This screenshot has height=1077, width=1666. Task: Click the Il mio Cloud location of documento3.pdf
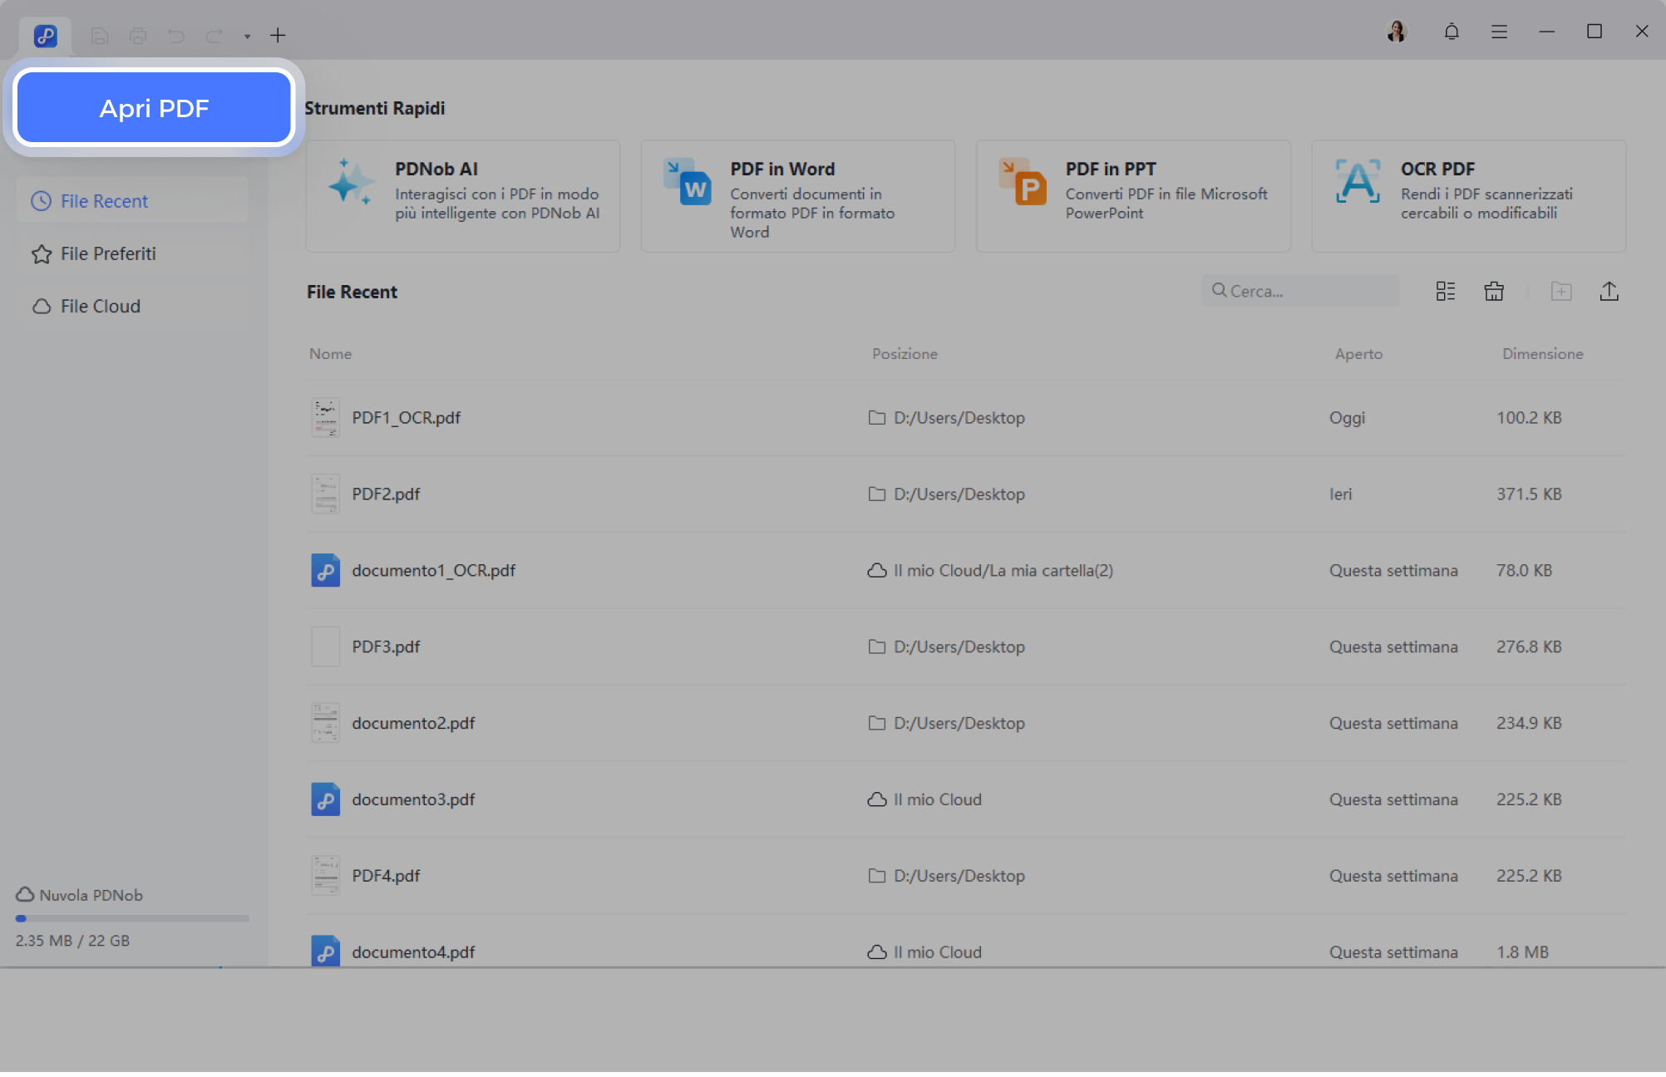click(x=937, y=799)
